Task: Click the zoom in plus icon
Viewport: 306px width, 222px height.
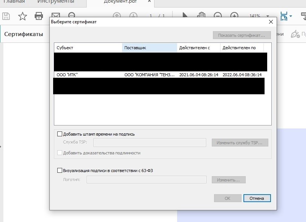Action: [234, 16]
